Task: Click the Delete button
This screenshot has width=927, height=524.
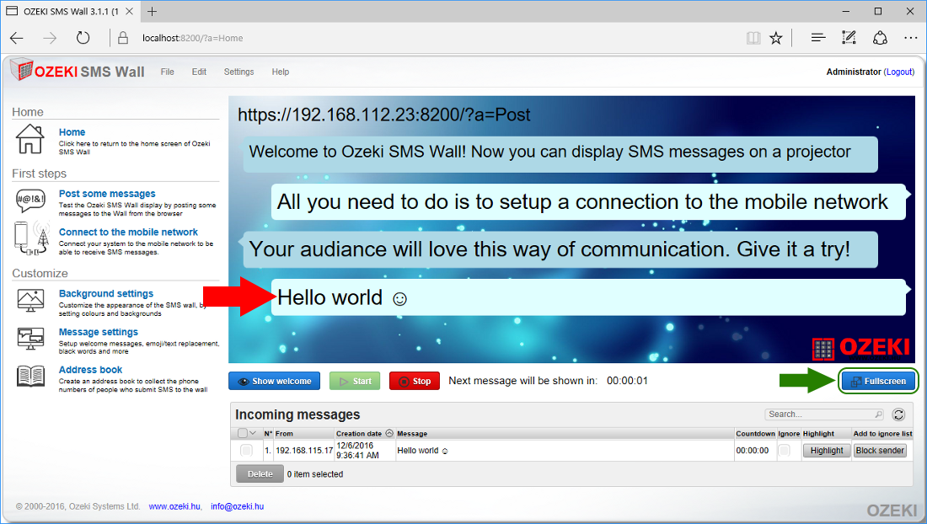Action: pos(260,473)
